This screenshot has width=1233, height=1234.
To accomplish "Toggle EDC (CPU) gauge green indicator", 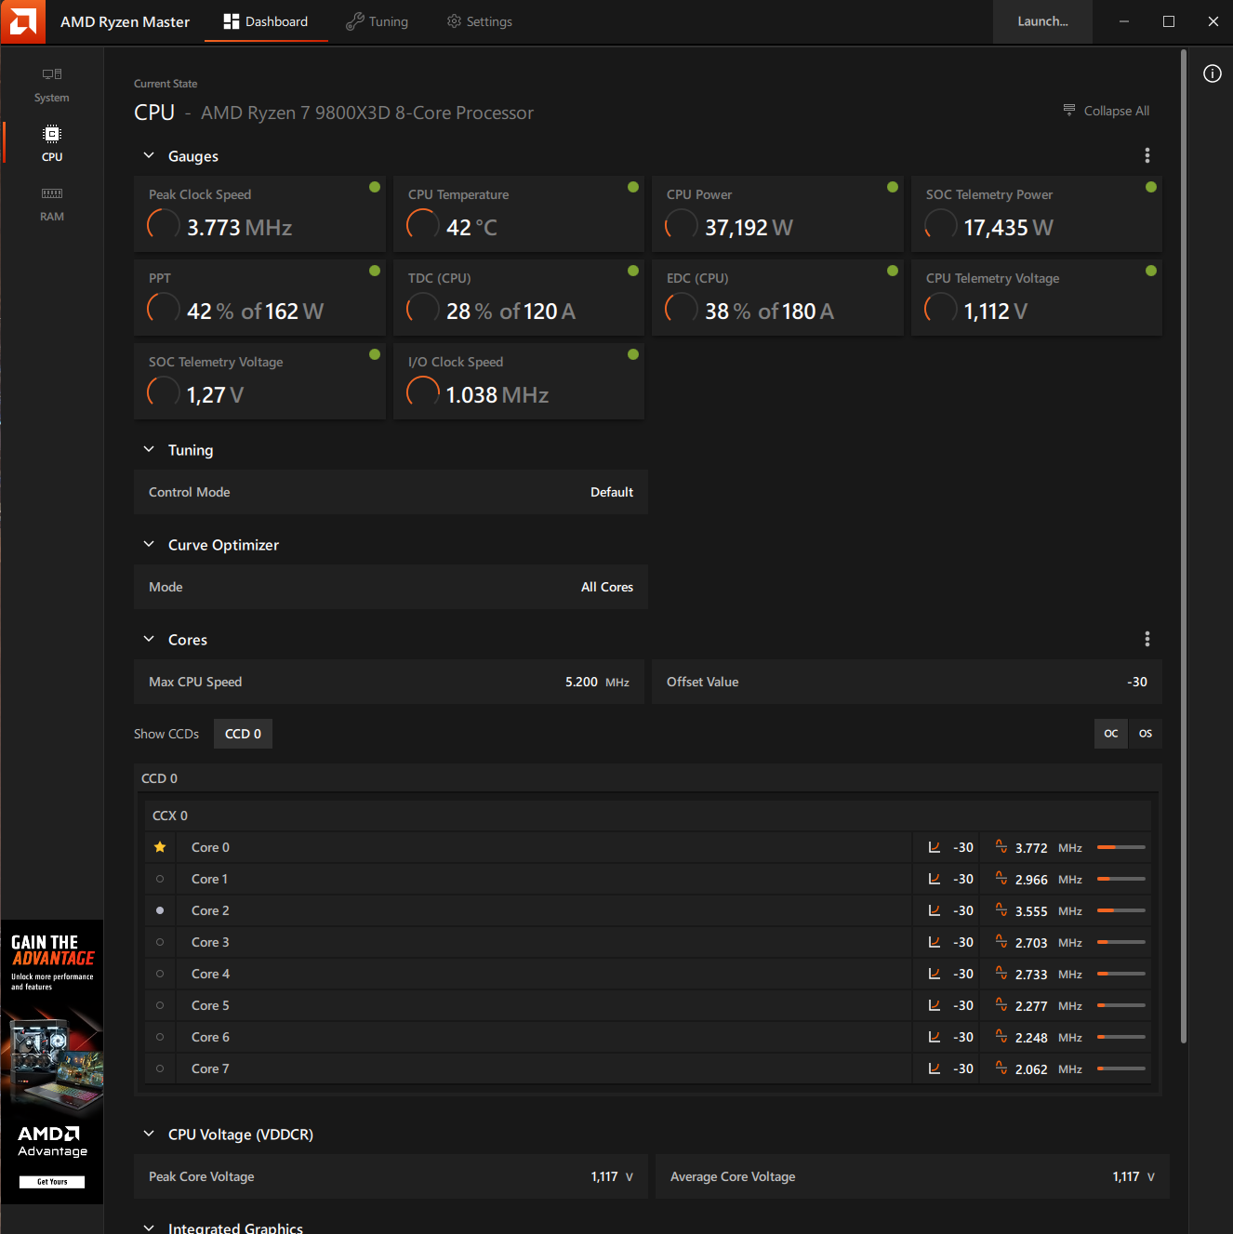I will tap(893, 271).
